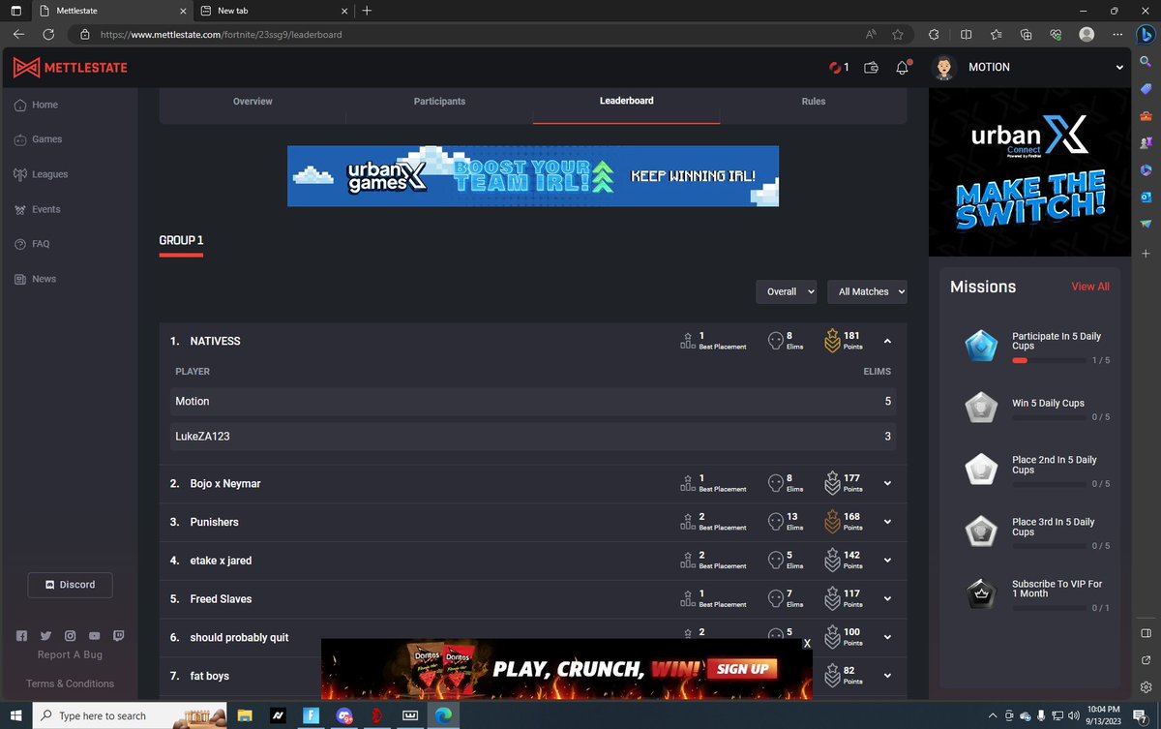1161x729 pixels.
Task: Open Windows Start menu
Action: [16, 715]
